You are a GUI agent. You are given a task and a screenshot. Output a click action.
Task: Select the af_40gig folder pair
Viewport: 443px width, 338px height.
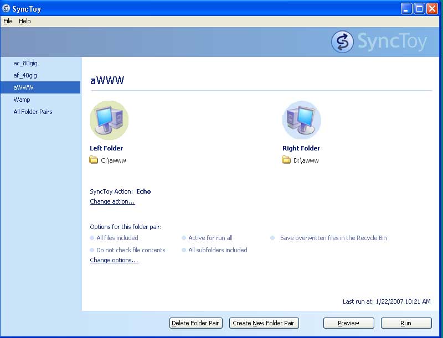40,75
